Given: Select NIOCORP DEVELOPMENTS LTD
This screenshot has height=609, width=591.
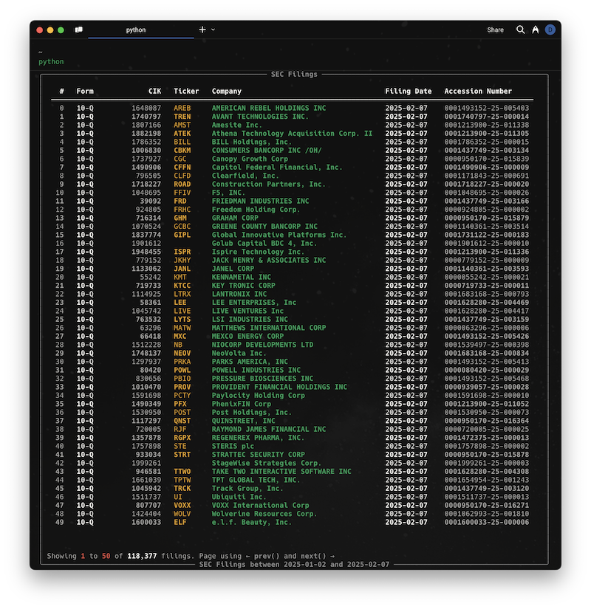Looking at the screenshot, I should (x=262, y=345).
